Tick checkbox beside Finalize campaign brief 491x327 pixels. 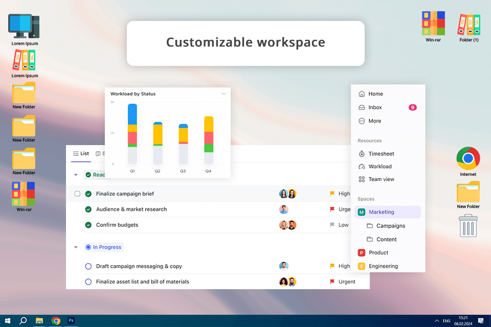(x=77, y=194)
